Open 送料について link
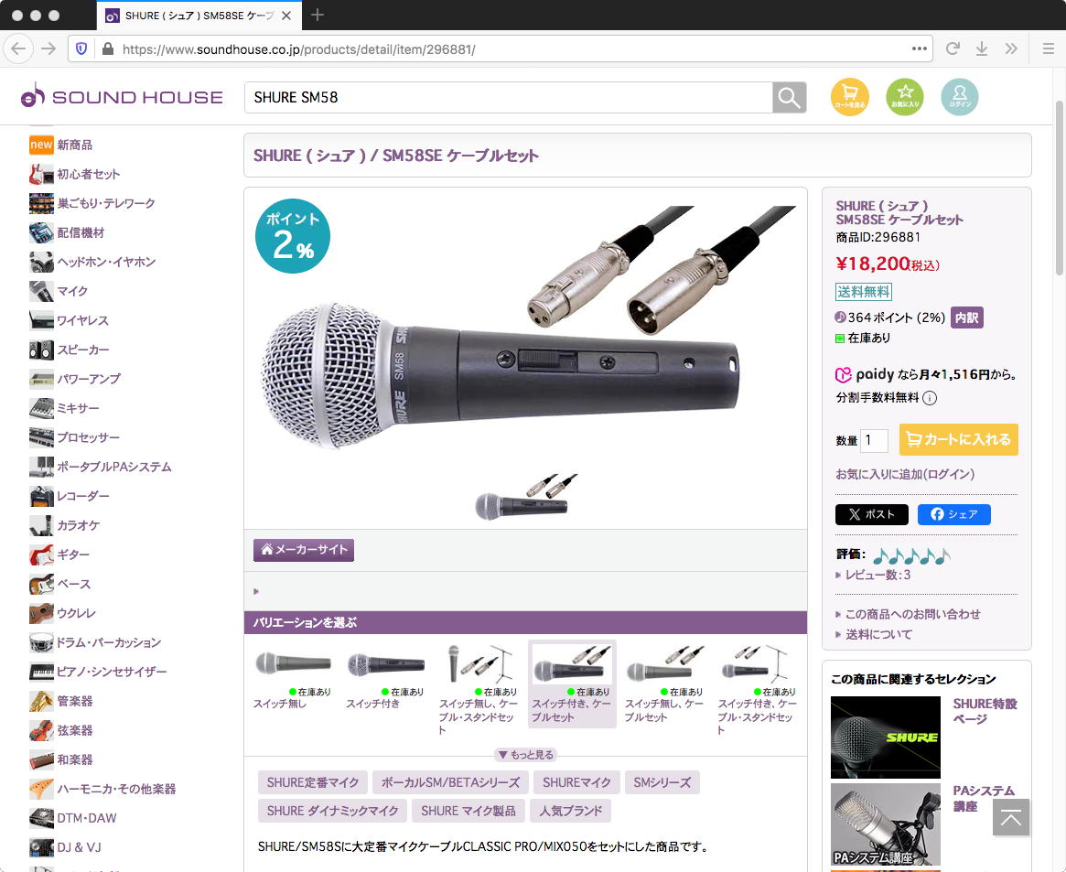This screenshot has height=872, width=1066. click(878, 635)
